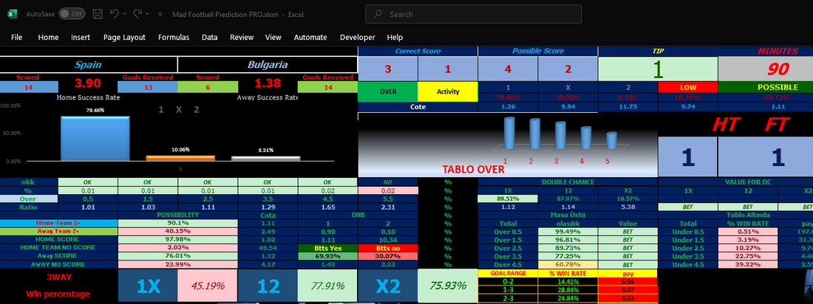813x304 pixels.
Task: Click the Btts Yes cell
Action: click(327, 248)
